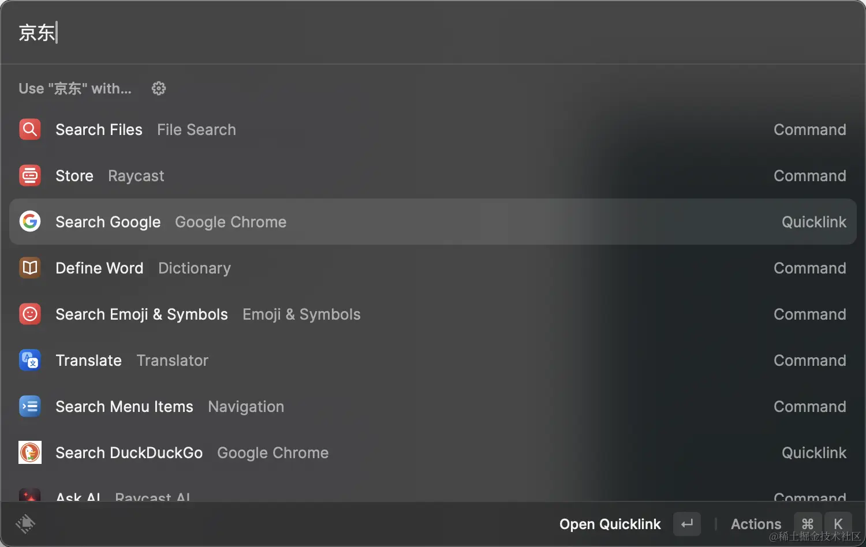Click the K key shortcut badge
866x547 pixels.
(x=838, y=524)
